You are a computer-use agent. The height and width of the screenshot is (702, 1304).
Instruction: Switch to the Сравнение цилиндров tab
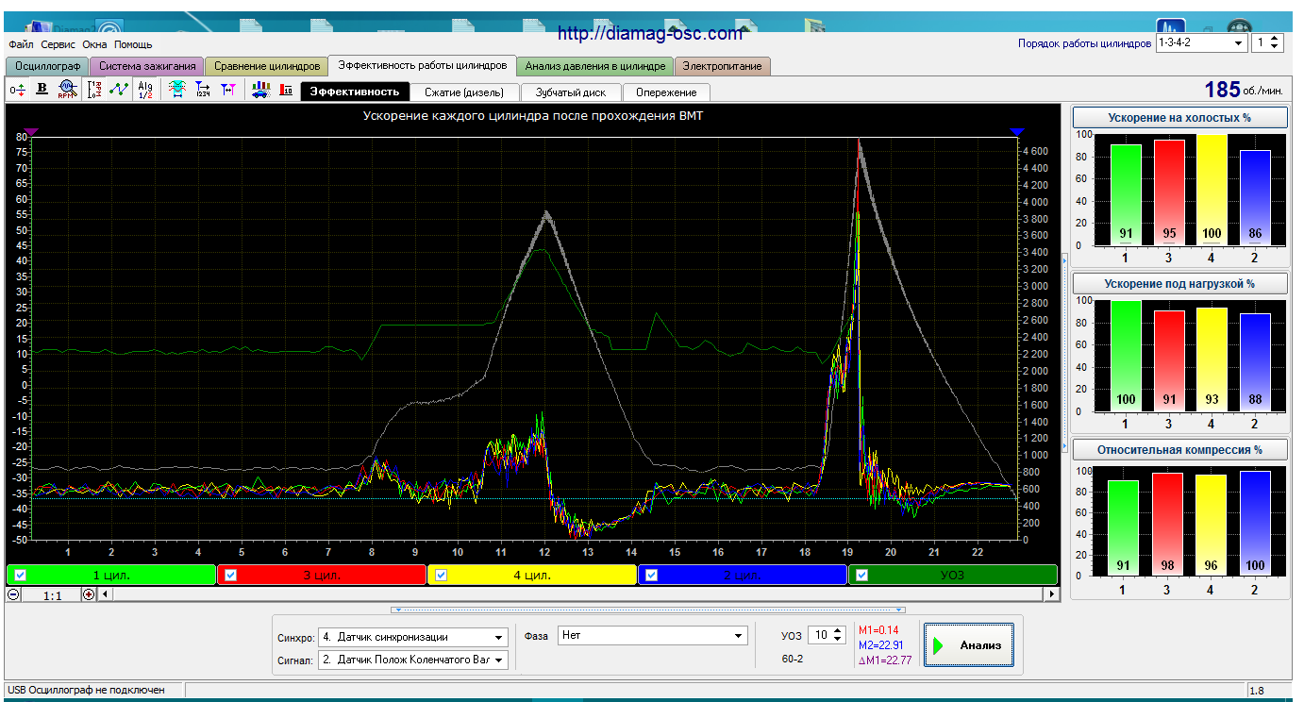tap(266, 66)
